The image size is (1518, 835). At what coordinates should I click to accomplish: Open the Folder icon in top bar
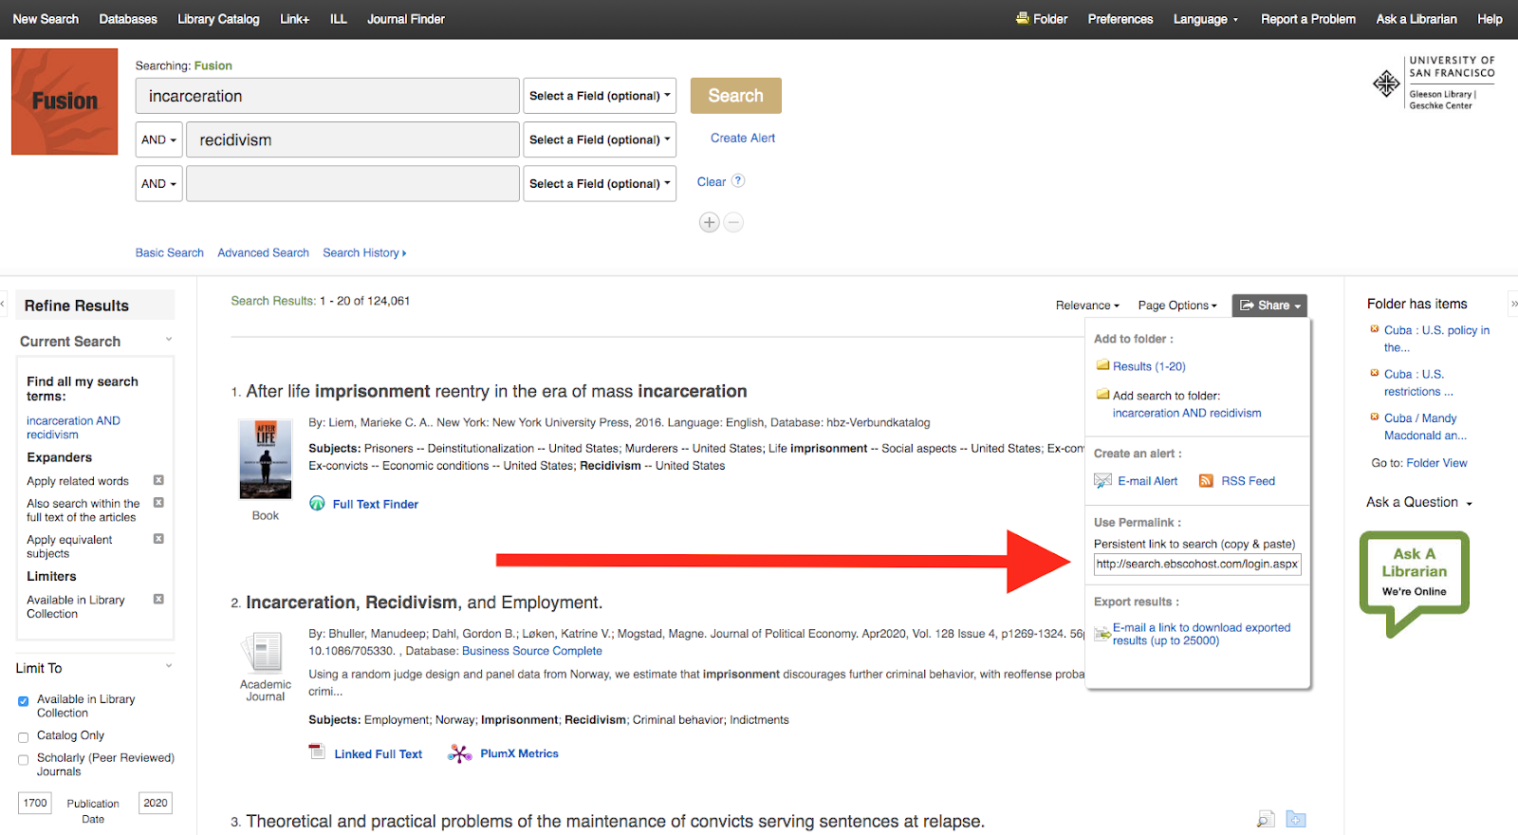tap(1022, 18)
